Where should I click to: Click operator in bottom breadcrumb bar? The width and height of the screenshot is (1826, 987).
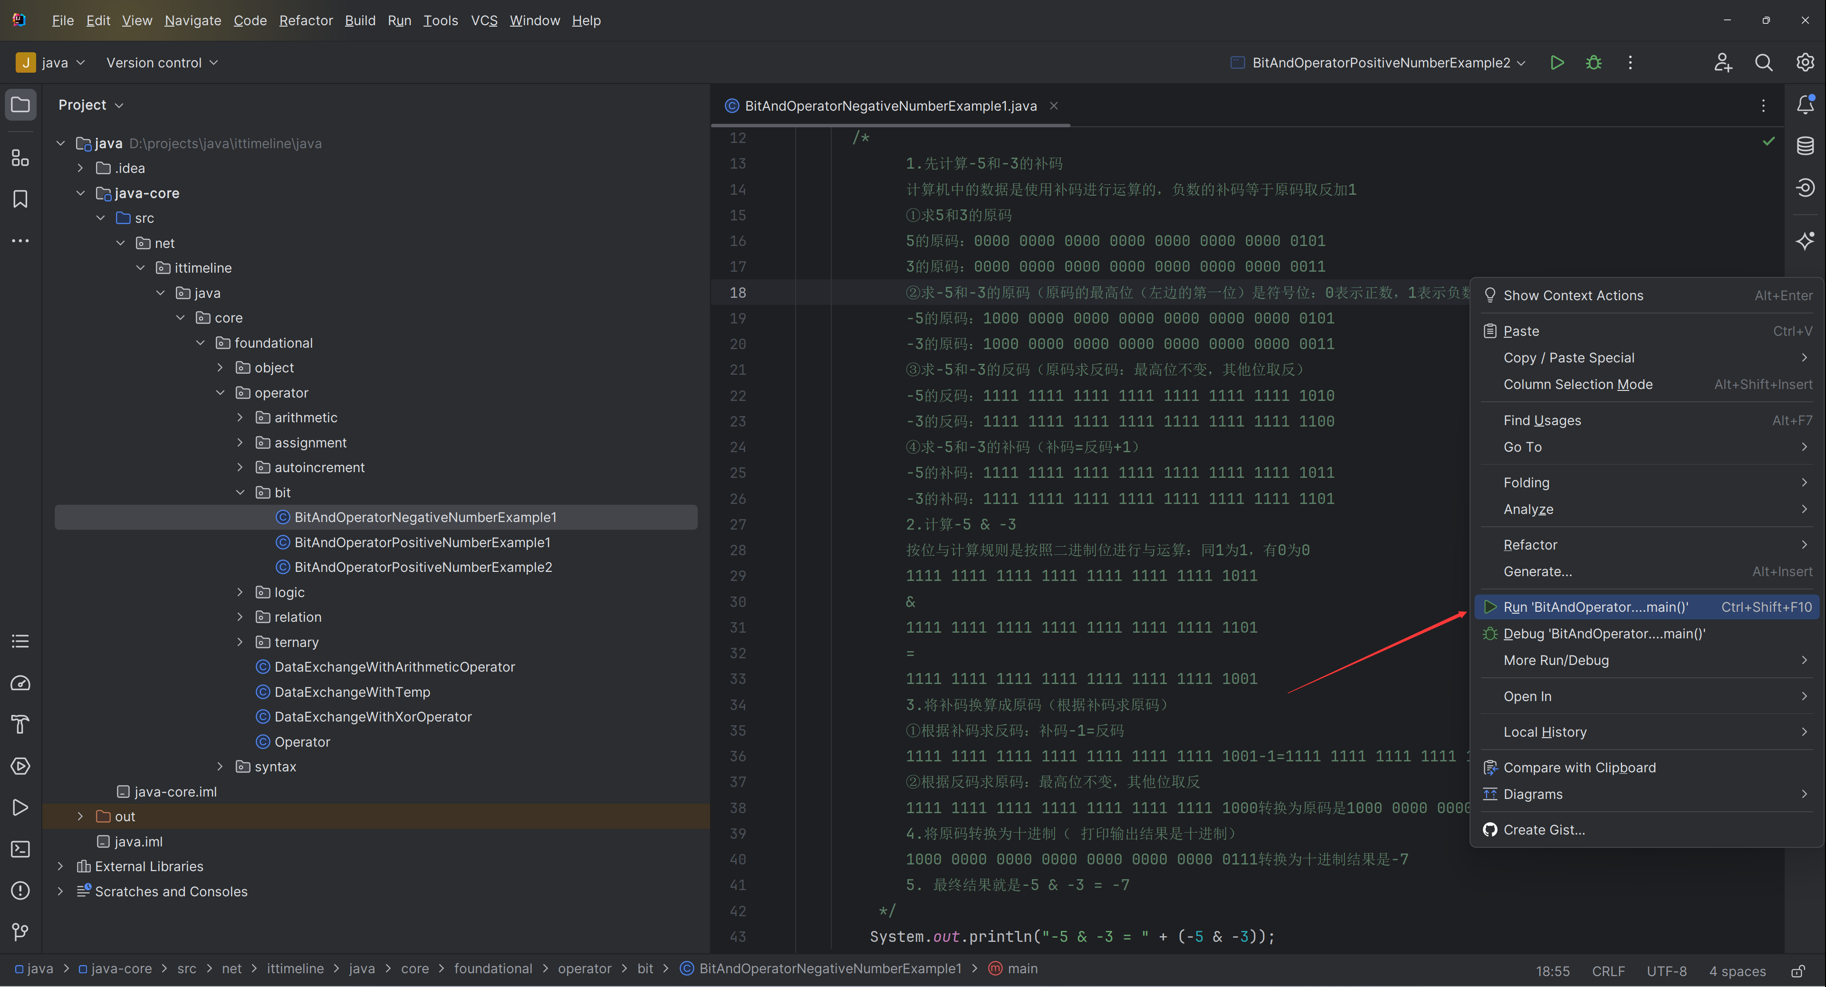584,968
